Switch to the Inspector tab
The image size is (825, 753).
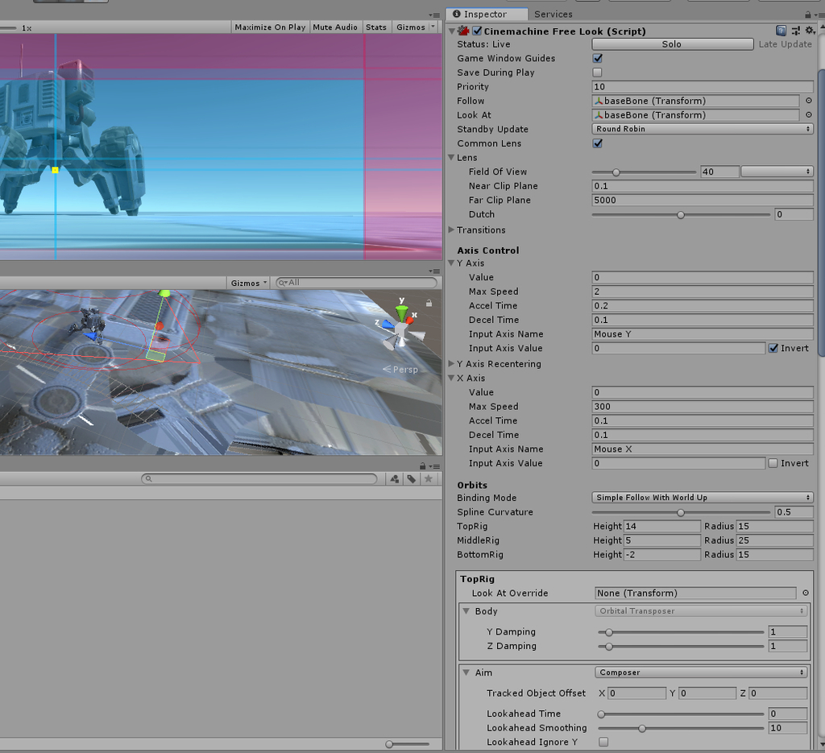[x=486, y=14]
